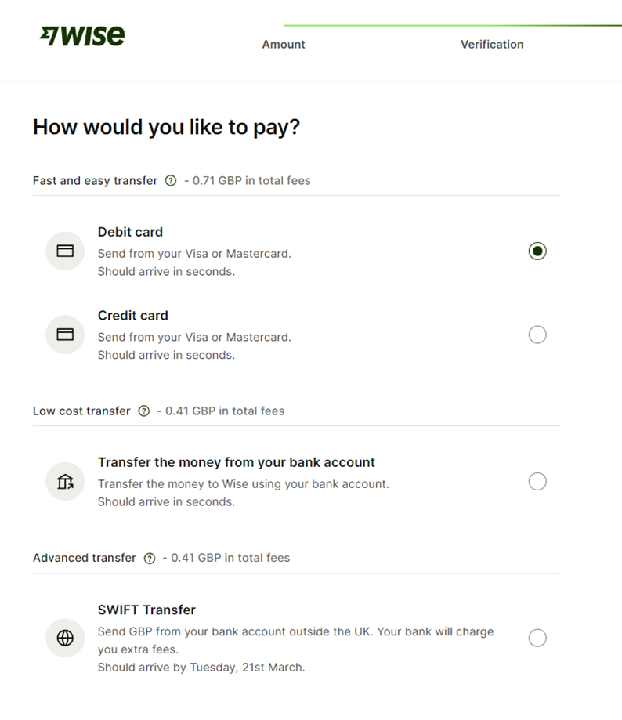This screenshot has height=720, width=622.
Task: Click the green progress bar at top
Action: tap(452, 26)
